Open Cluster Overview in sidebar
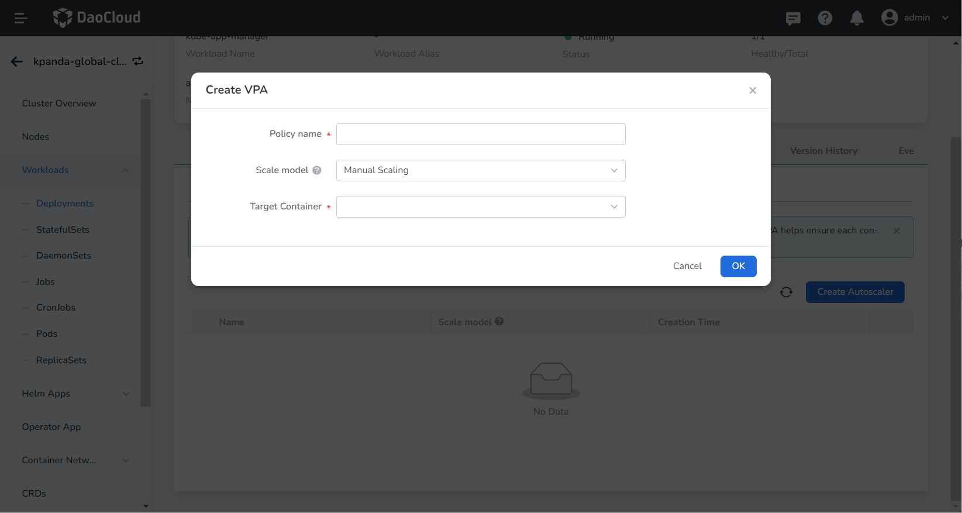Viewport: 962px width, 513px height. [x=59, y=104]
